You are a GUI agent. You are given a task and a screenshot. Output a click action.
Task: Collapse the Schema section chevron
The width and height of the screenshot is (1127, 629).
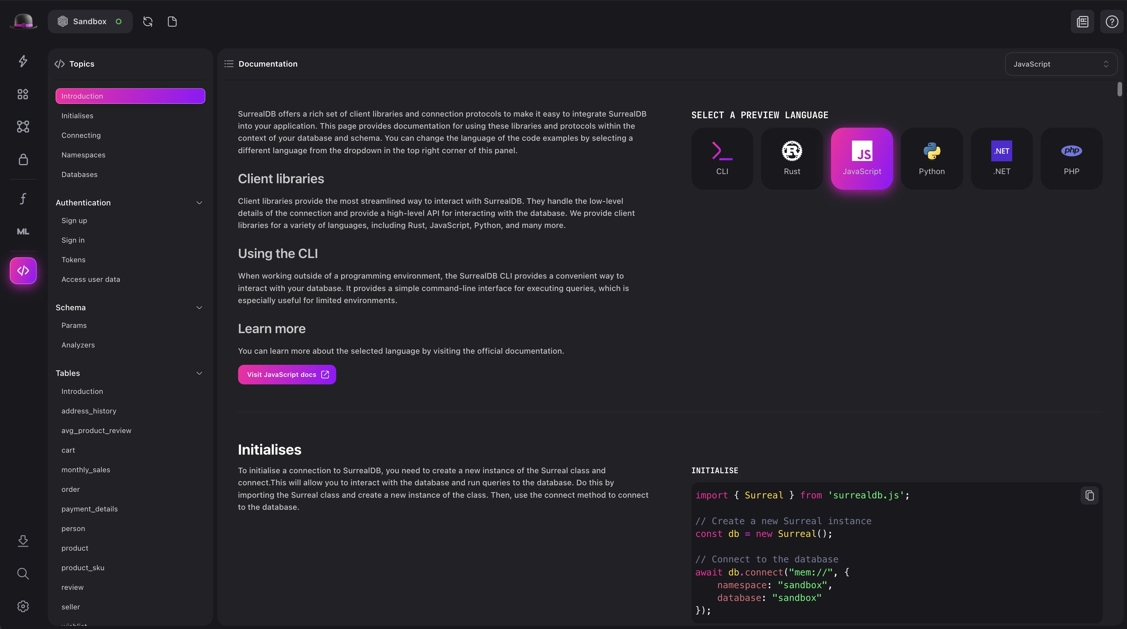tap(199, 308)
